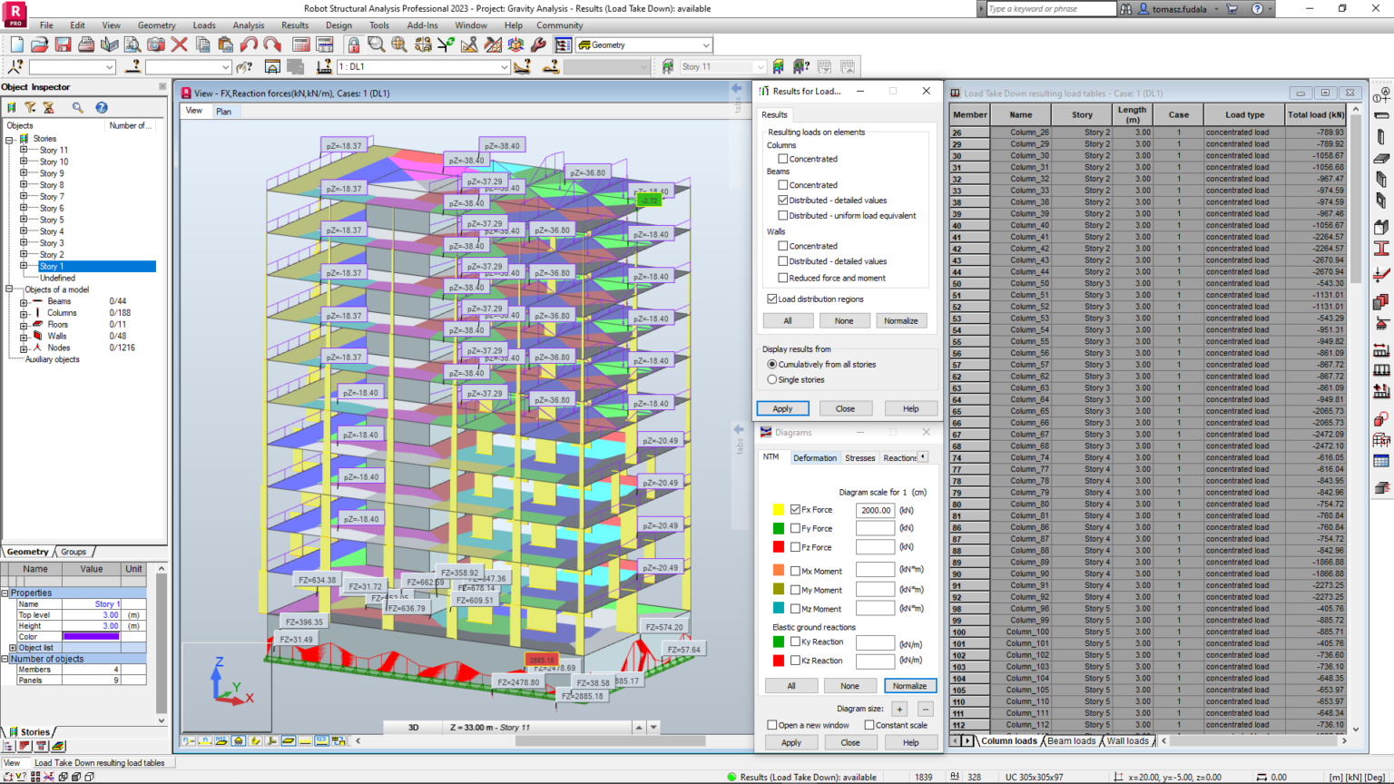This screenshot has width=1394, height=784.
Task: Click the yellow Fx Force color swatch
Action: [778, 510]
